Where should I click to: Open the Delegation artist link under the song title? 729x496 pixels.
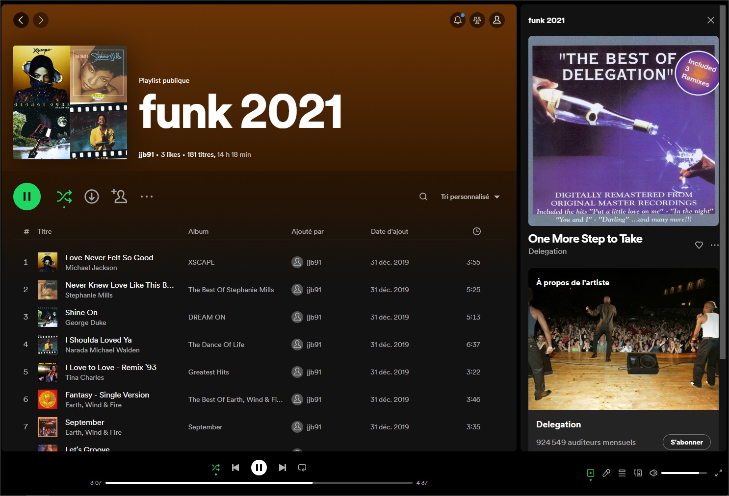547,251
